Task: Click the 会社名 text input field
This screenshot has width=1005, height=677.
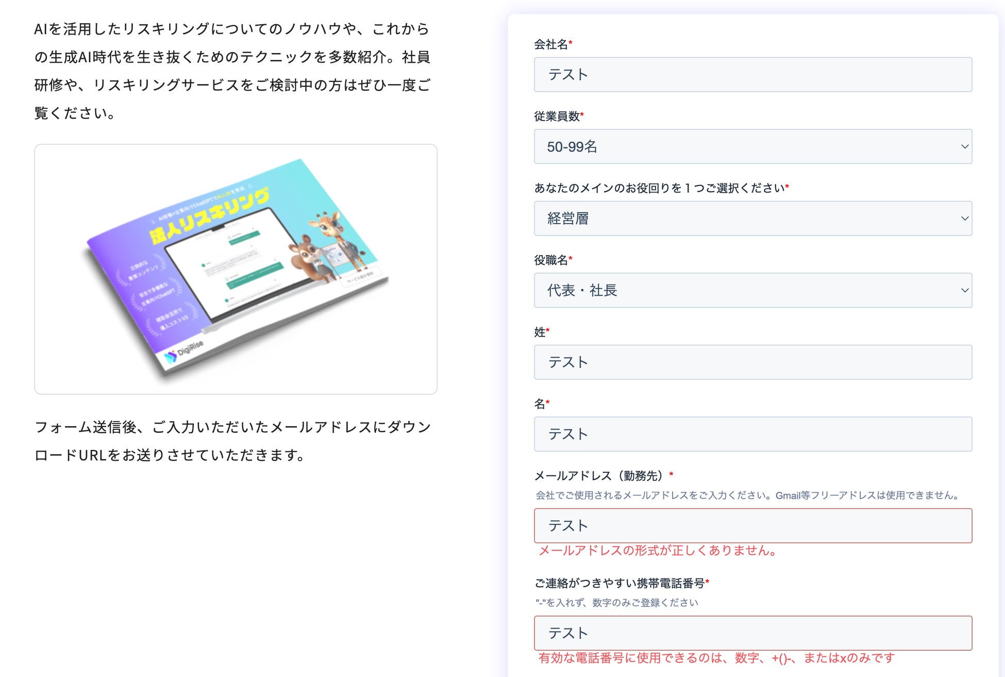Action: click(x=752, y=75)
